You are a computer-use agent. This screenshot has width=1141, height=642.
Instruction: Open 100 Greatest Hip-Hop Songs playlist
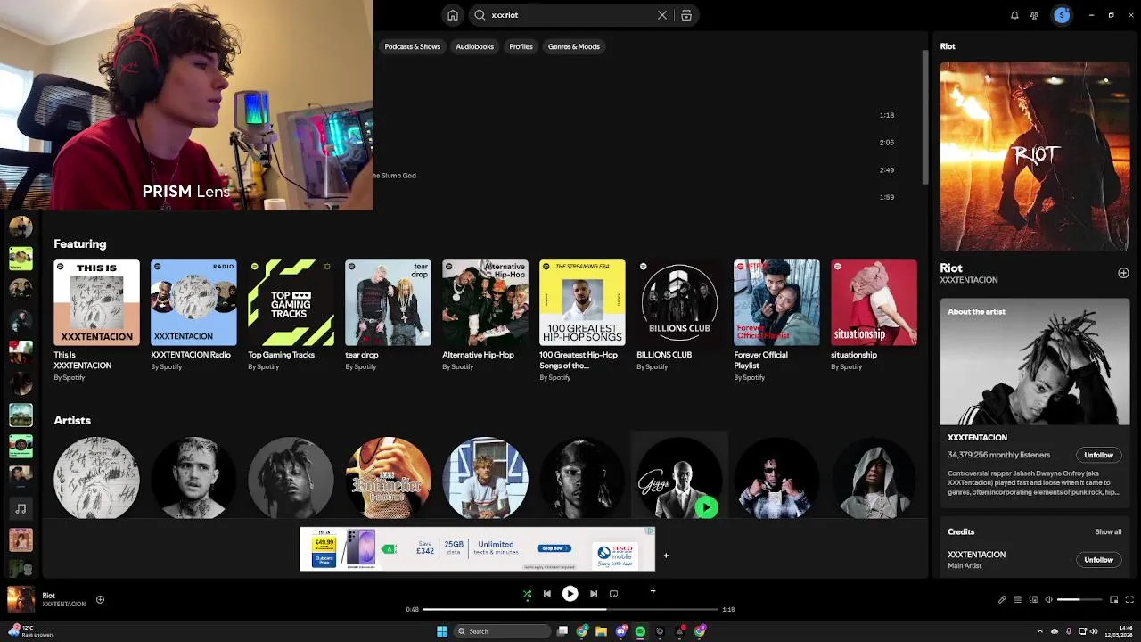tap(582, 321)
